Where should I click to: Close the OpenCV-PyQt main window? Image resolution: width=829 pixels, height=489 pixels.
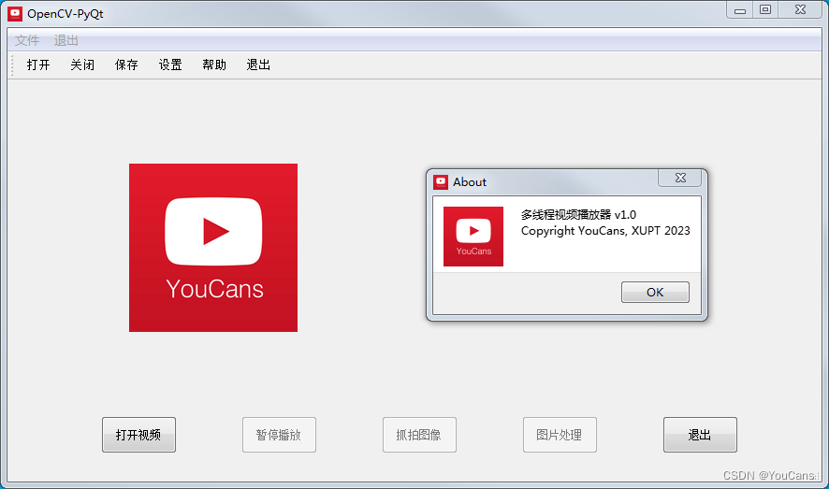coord(800,10)
